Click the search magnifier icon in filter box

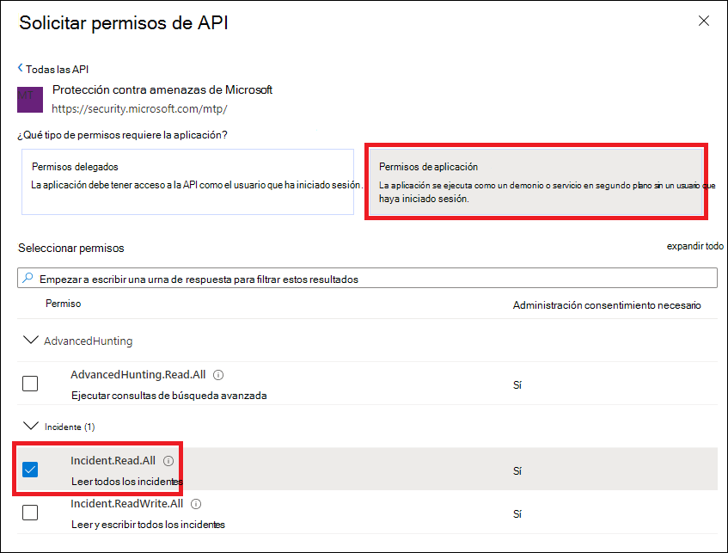coord(28,279)
